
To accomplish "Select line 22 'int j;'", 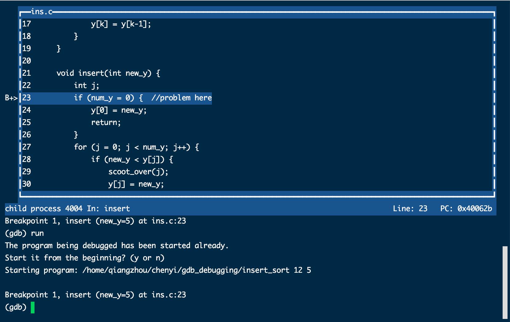I will point(87,86).
